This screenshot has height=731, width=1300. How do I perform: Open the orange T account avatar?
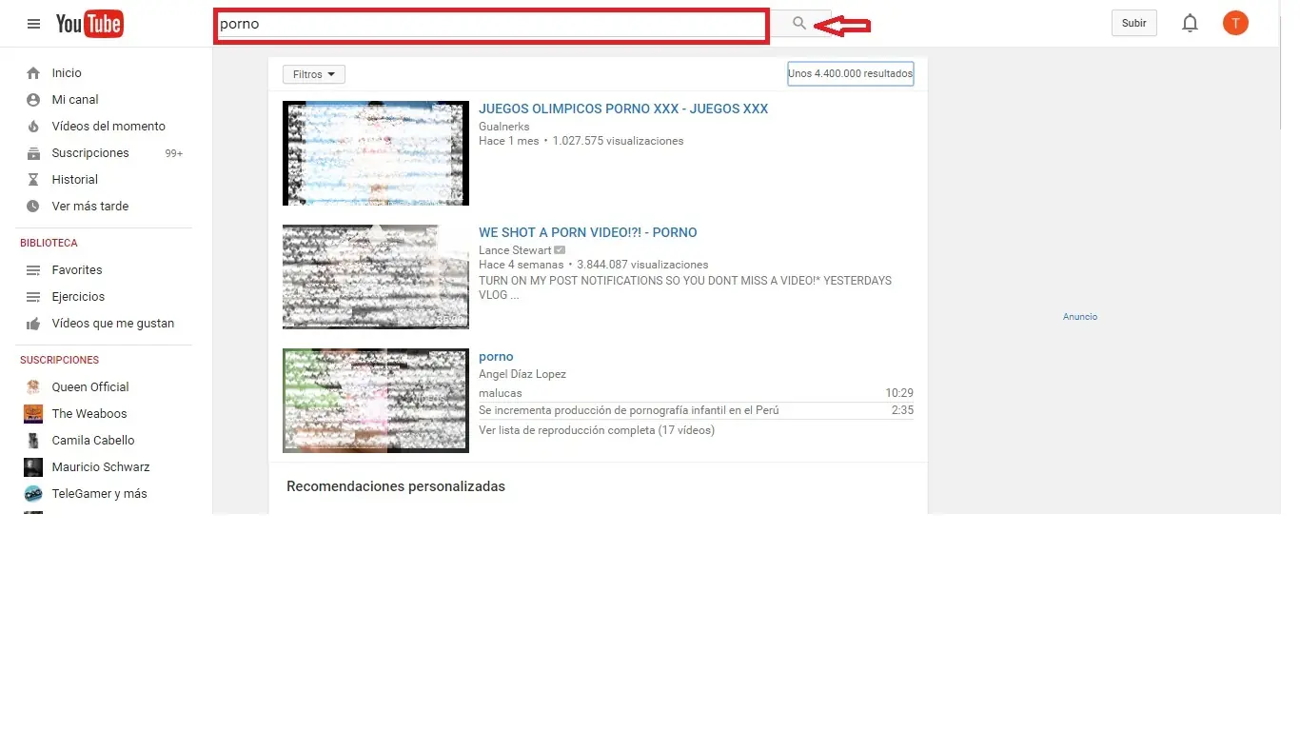1235,23
